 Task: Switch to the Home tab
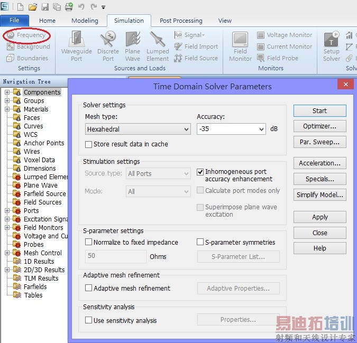(x=47, y=21)
